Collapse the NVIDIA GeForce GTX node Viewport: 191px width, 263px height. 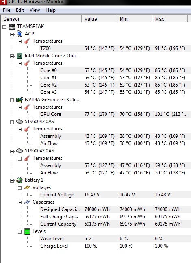pyautogui.click(x=12, y=100)
